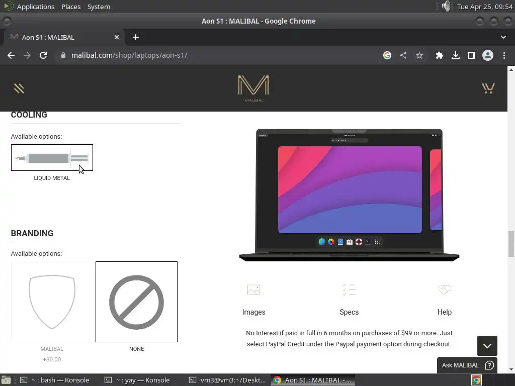Select the NONE branding option
Image resolution: width=515 pixels, height=386 pixels.
pos(136,302)
